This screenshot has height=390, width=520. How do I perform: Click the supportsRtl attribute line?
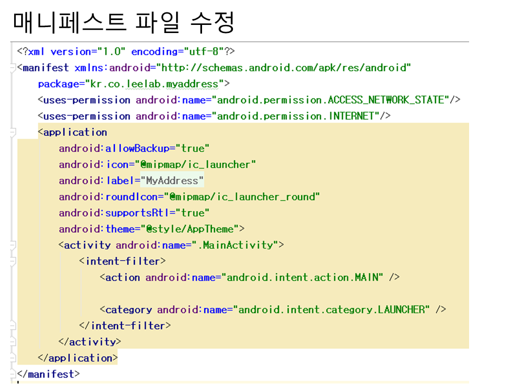(134, 213)
